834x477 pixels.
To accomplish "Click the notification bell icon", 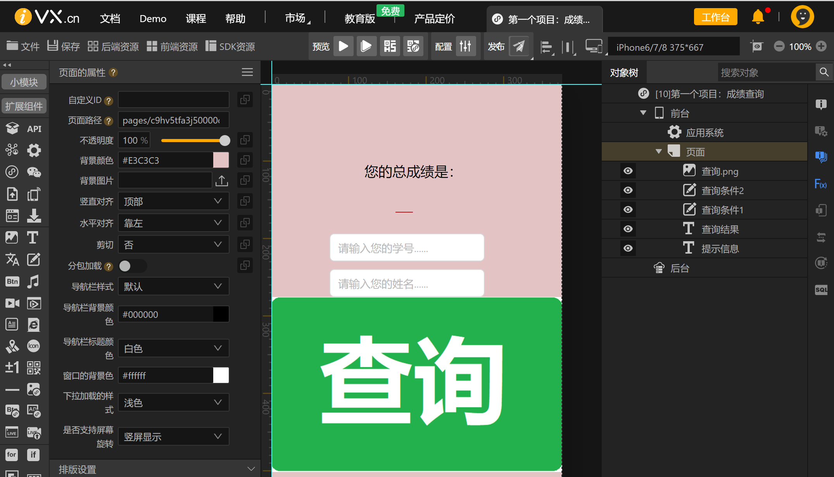I will click(x=758, y=17).
